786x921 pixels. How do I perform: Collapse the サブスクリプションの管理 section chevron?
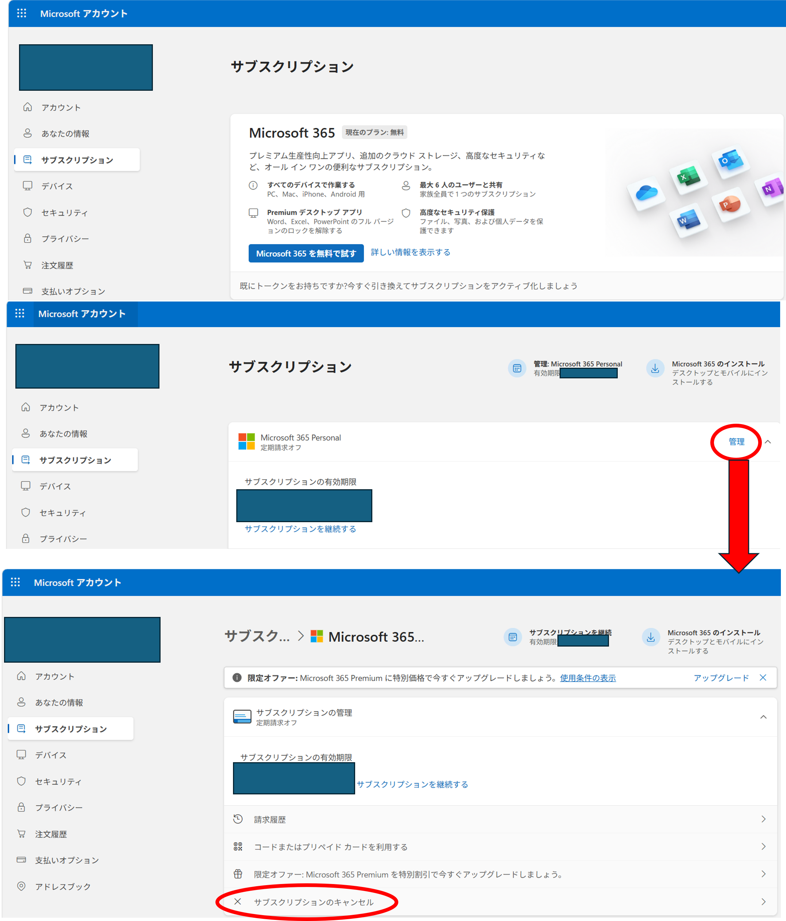coord(763,717)
